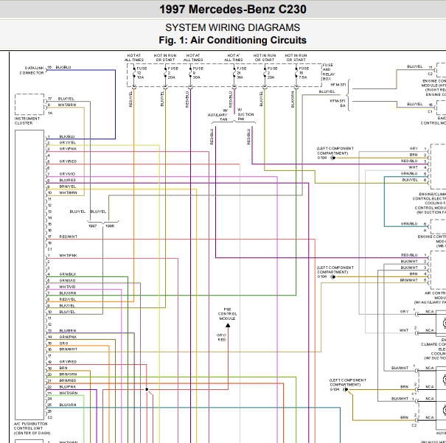The image size is (446, 443).
Task: Click the 'BRN/RED' wire label
Action: coord(68,380)
